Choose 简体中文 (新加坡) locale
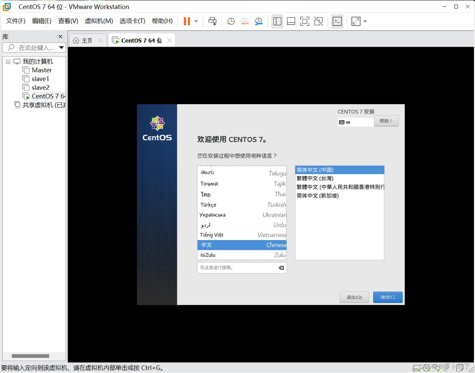Viewport: 475px width, 373px height. (340, 196)
